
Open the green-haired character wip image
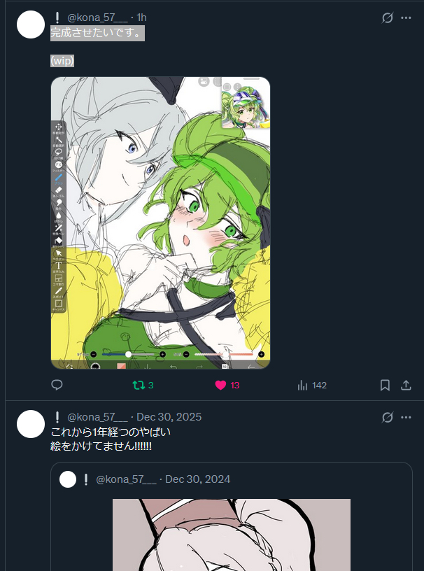tap(160, 223)
